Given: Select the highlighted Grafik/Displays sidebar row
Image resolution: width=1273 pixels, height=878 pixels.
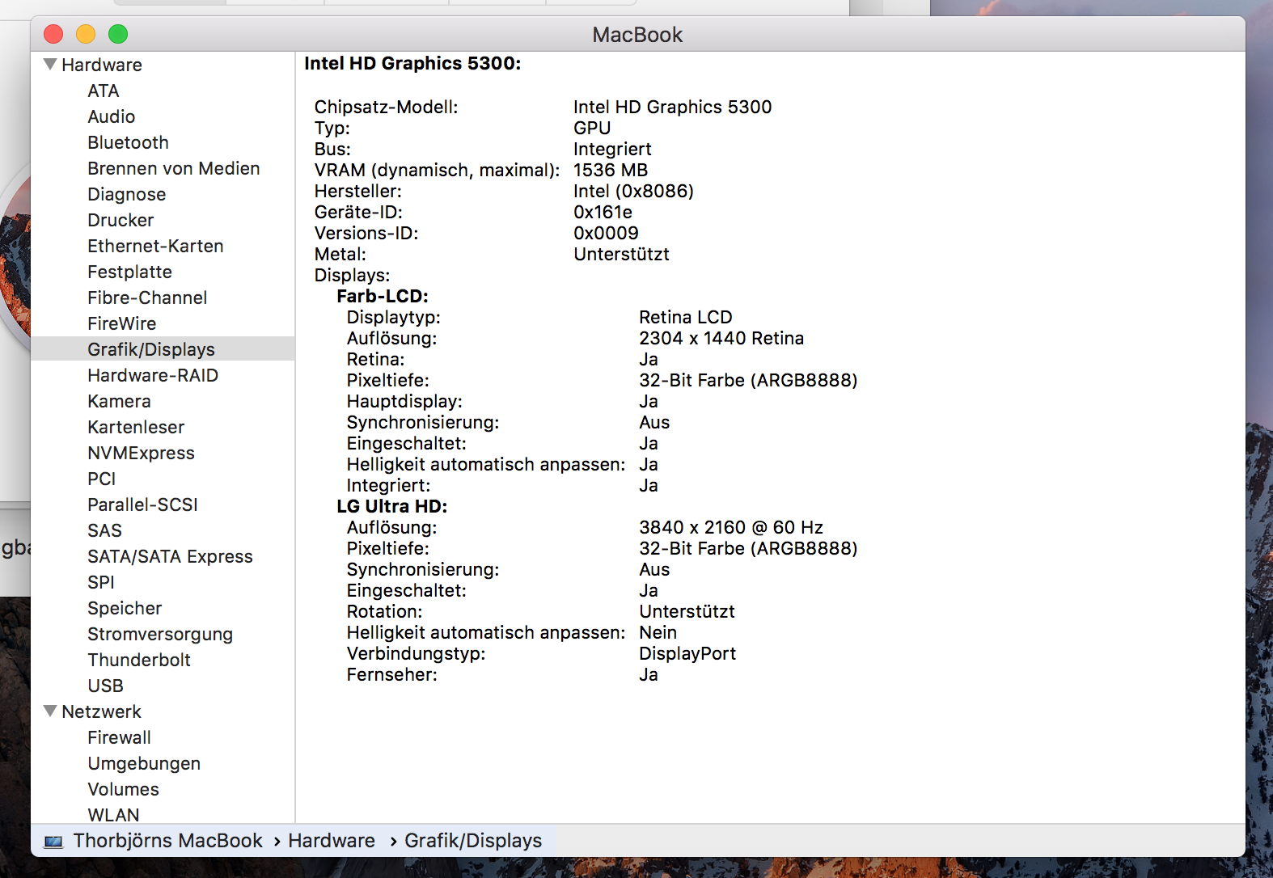Looking at the screenshot, I should click(x=163, y=349).
